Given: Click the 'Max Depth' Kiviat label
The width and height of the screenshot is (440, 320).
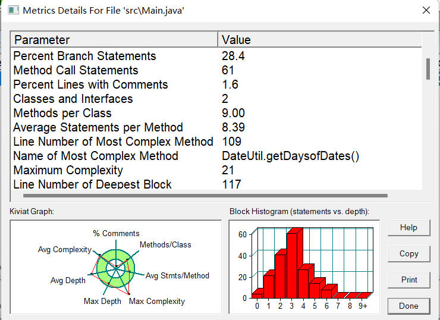Looking at the screenshot, I should [x=102, y=301].
